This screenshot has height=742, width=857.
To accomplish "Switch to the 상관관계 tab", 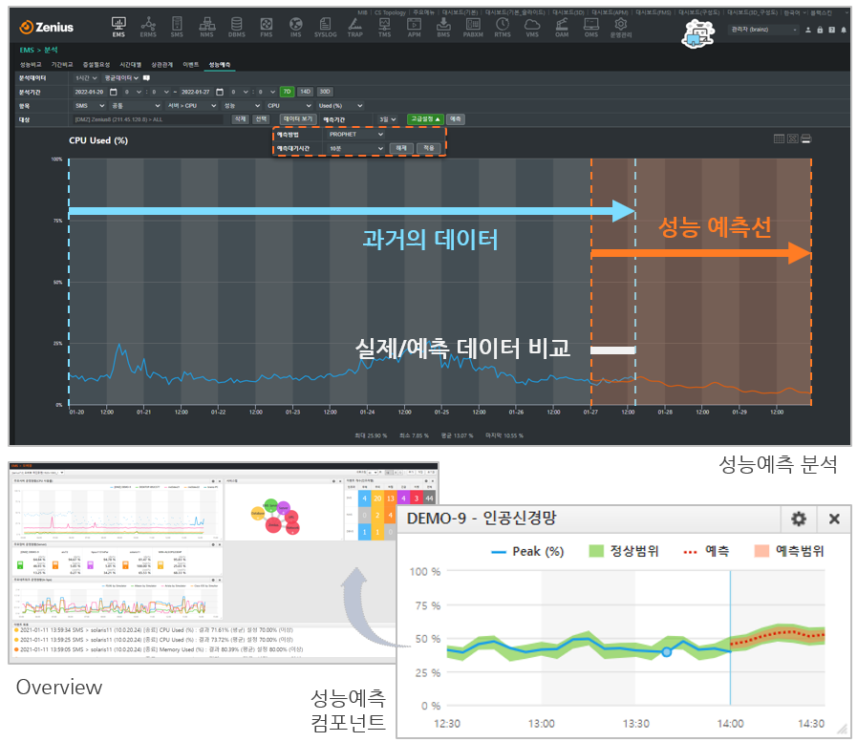I will click(x=161, y=64).
